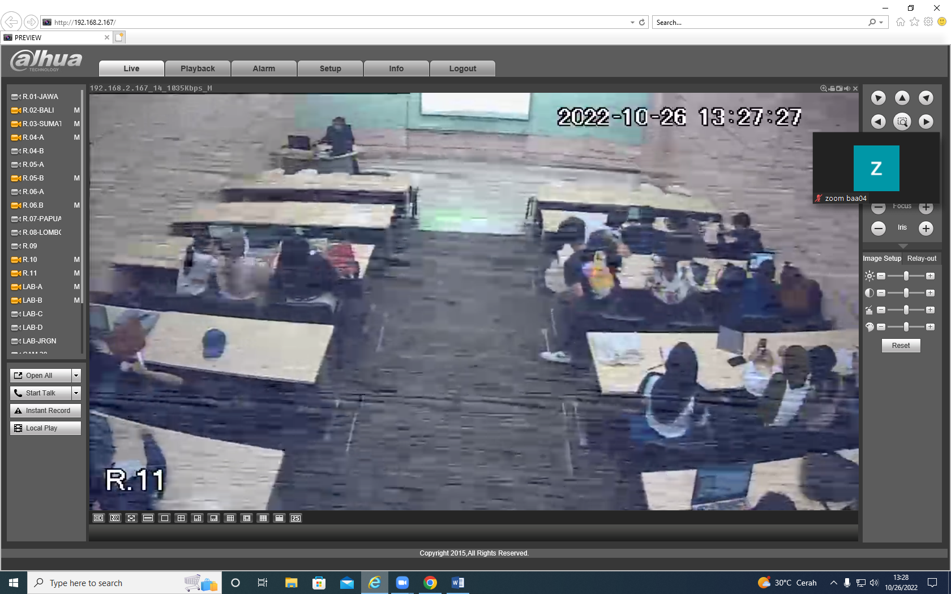Click the Start Talk button
The width and height of the screenshot is (951, 594).
(41, 393)
